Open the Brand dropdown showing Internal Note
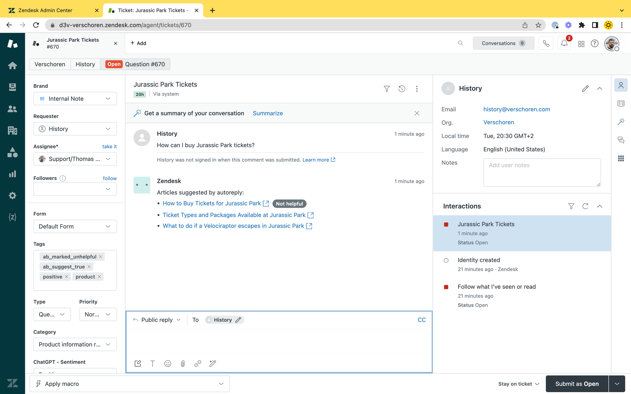Viewport: 631px width, 394px height. coord(75,99)
